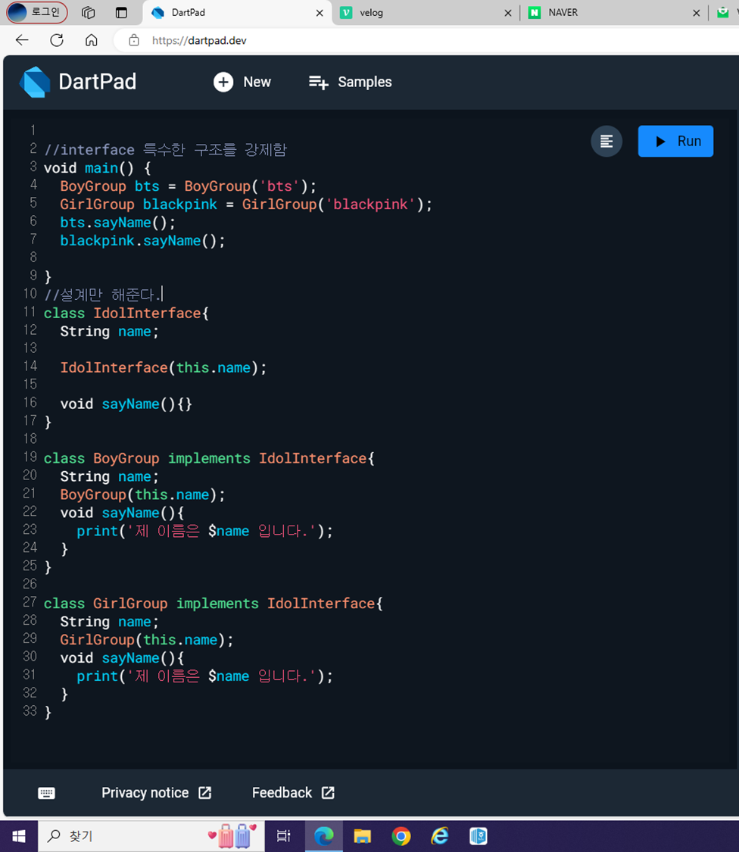Launch Google Chrome from the taskbar

401,836
